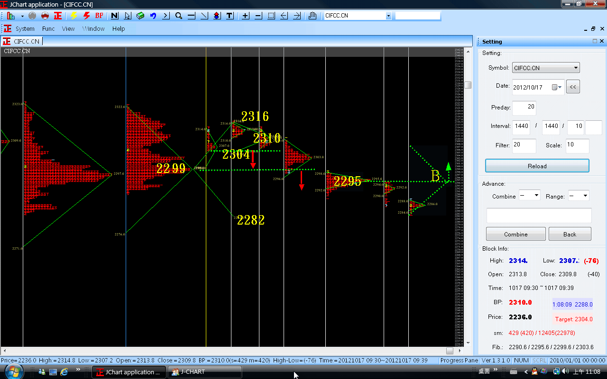
Task: Click the Back button
Action: coord(570,234)
